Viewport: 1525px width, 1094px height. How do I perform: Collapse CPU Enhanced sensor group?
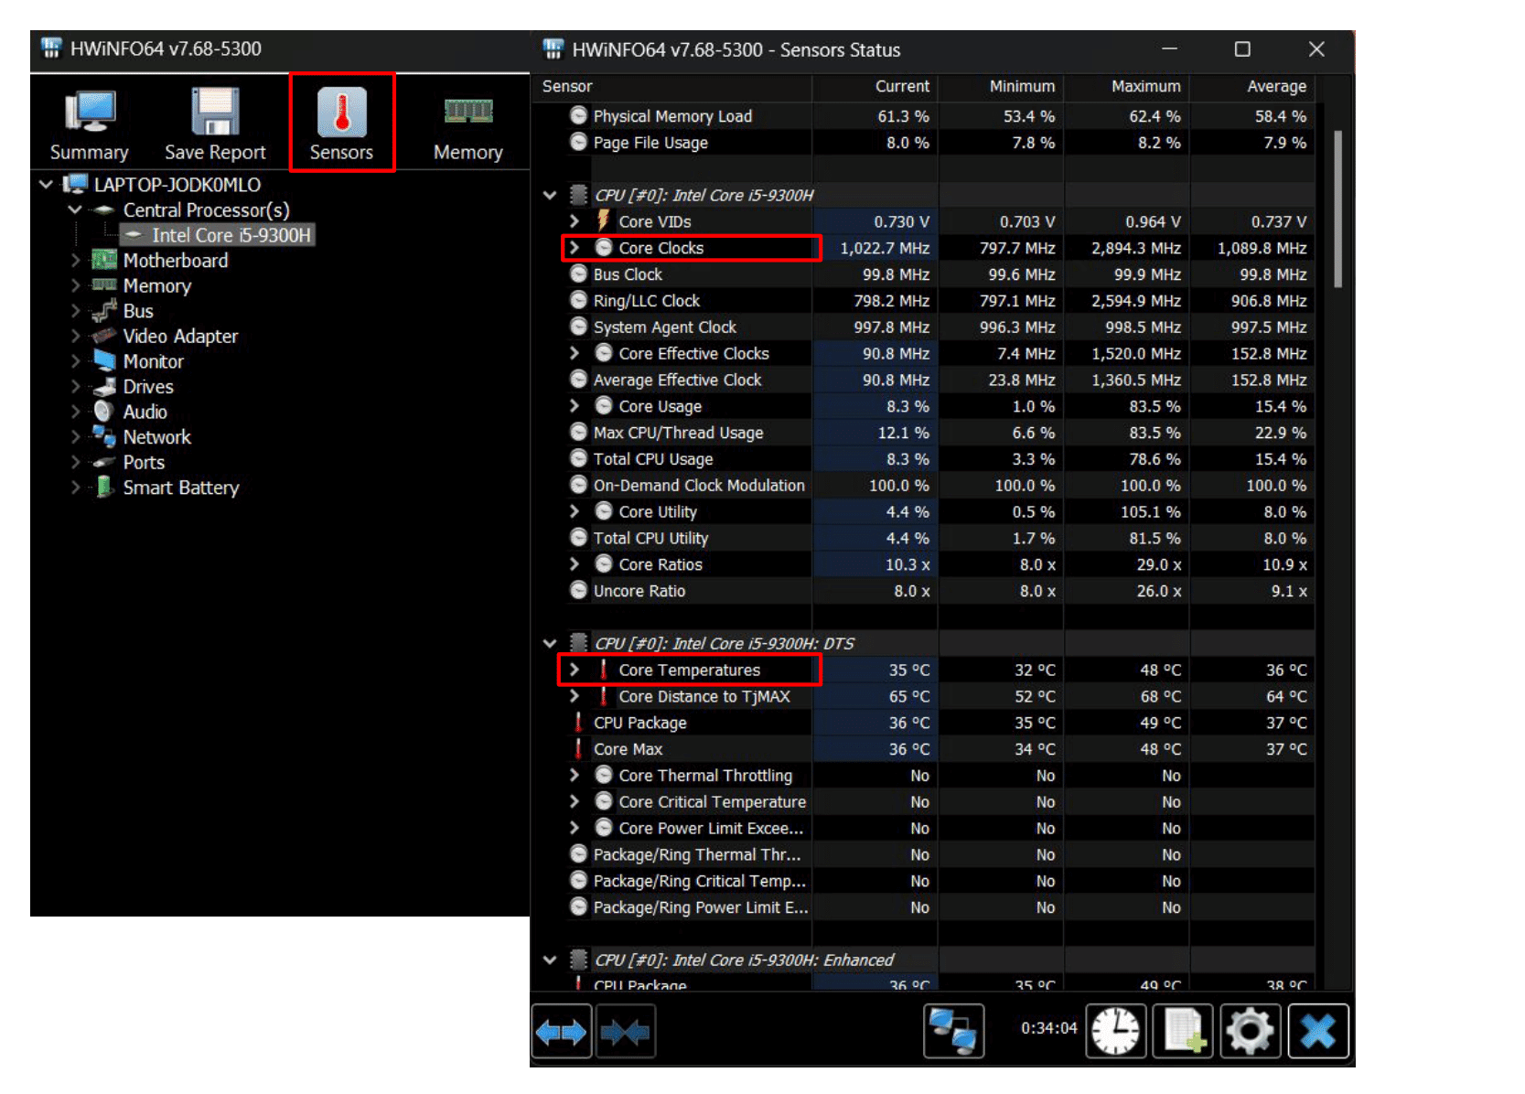(x=550, y=960)
